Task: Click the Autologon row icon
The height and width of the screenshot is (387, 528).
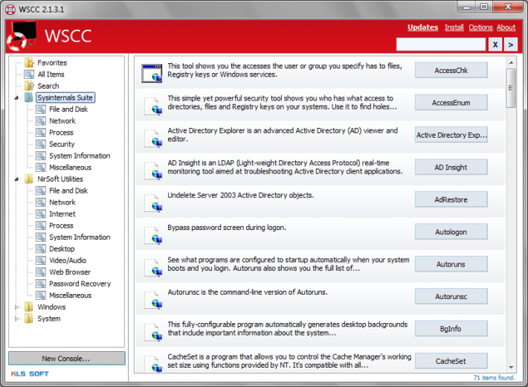Action: click(153, 235)
